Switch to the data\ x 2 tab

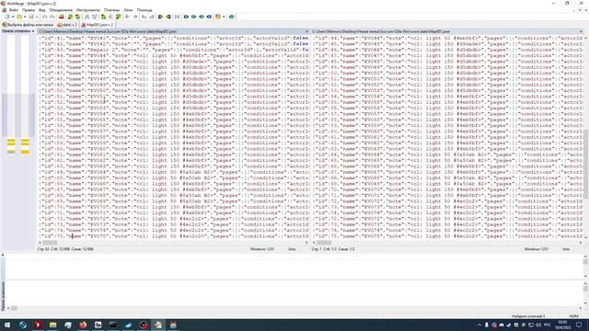coord(67,25)
